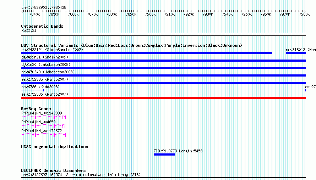Click the Xp22.31 band label
The width and height of the screenshot is (316, 180).
click(x=29, y=30)
